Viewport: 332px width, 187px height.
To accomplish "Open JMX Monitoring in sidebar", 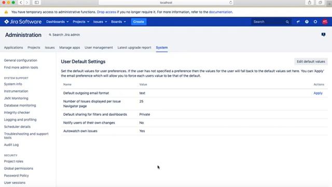I will click(x=16, y=98).
